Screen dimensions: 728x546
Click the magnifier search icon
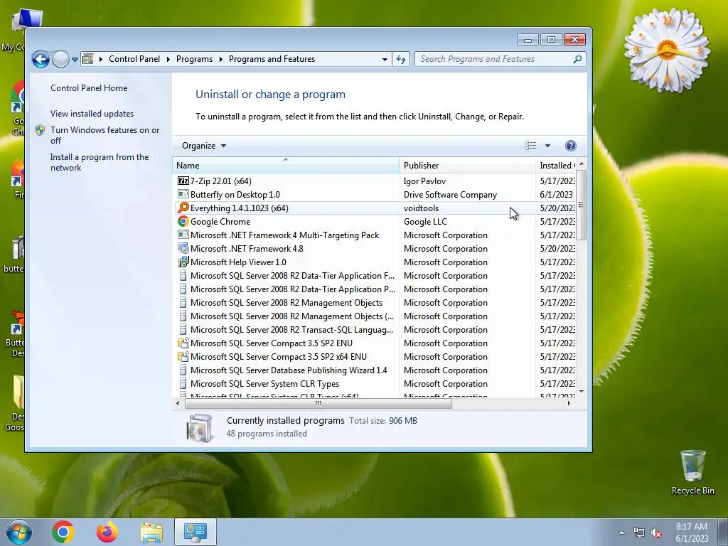pos(577,59)
